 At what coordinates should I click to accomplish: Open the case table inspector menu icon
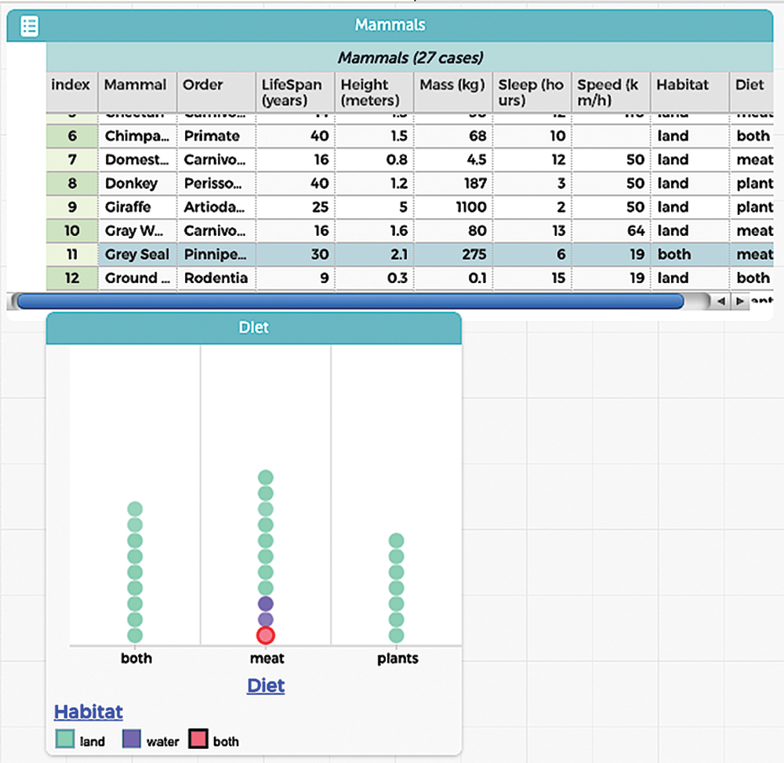click(28, 25)
